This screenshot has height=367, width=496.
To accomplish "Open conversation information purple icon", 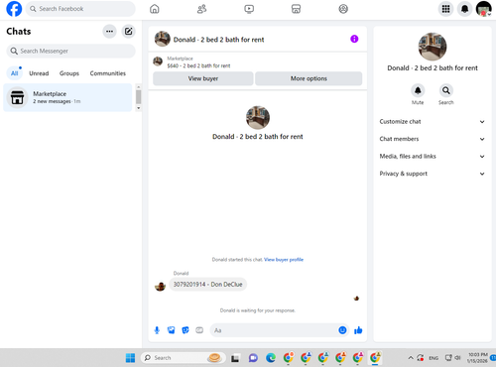I will click(x=354, y=39).
